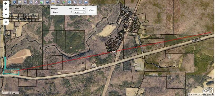Click the 2.799 measurement label on line
The image size is (215, 96).
click(x=113, y=52)
